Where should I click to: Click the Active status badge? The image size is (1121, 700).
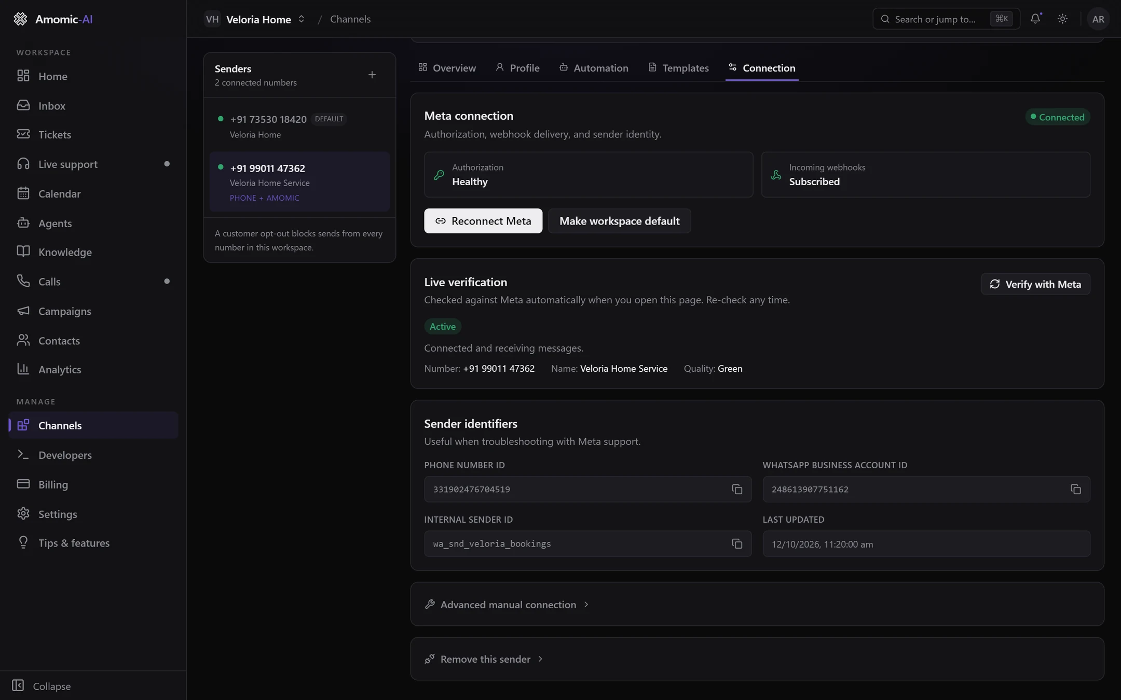point(443,327)
